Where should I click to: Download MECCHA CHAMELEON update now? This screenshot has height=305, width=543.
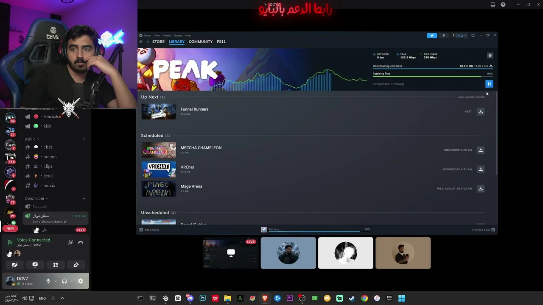click(x=481, y=150)
